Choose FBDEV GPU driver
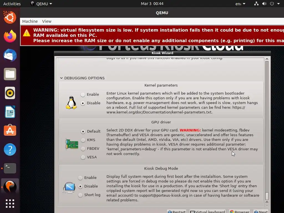The image size is (284, 213). tap(83, 149)
